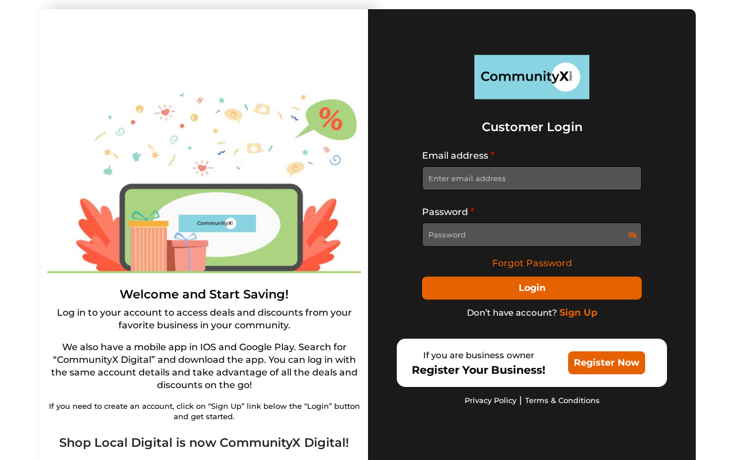This screenshot has width=736, height=460.
Task: Click the Register Now button
Action: 607,363
